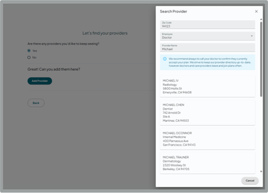Click the Search Provider panel title
This screenshot has height=193, width=268.
173,12
